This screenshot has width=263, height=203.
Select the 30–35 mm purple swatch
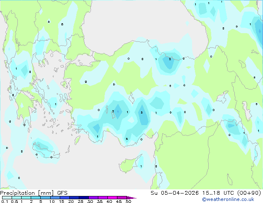coord(93,198)
